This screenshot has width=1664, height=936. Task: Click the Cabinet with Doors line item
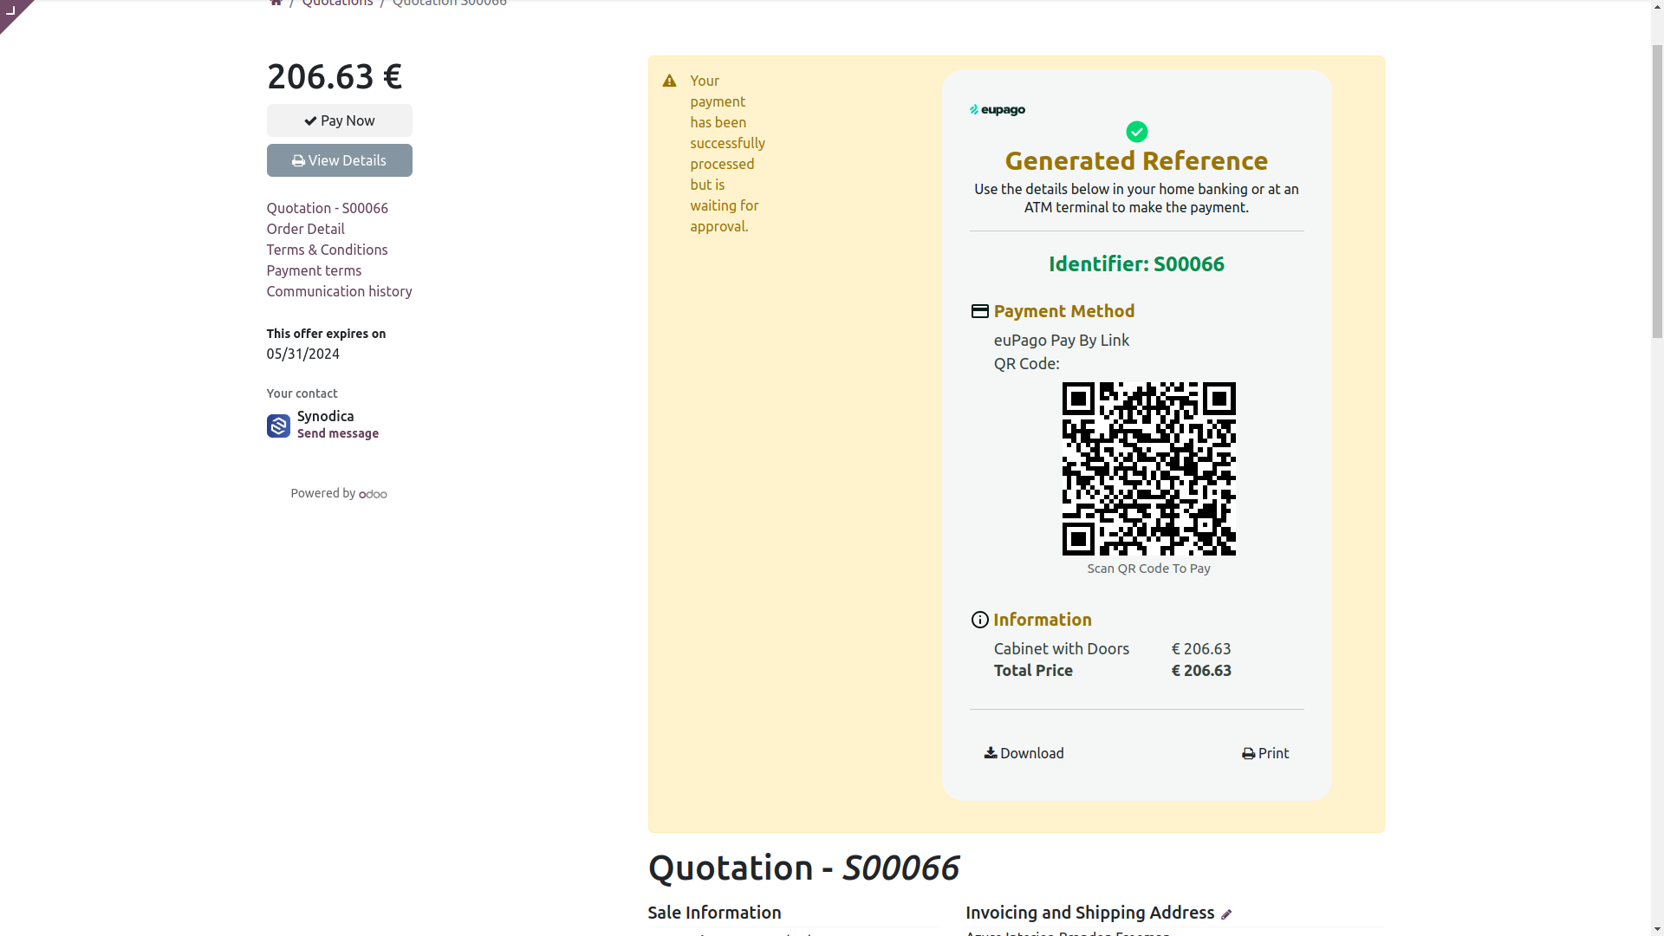[1062, 649]
